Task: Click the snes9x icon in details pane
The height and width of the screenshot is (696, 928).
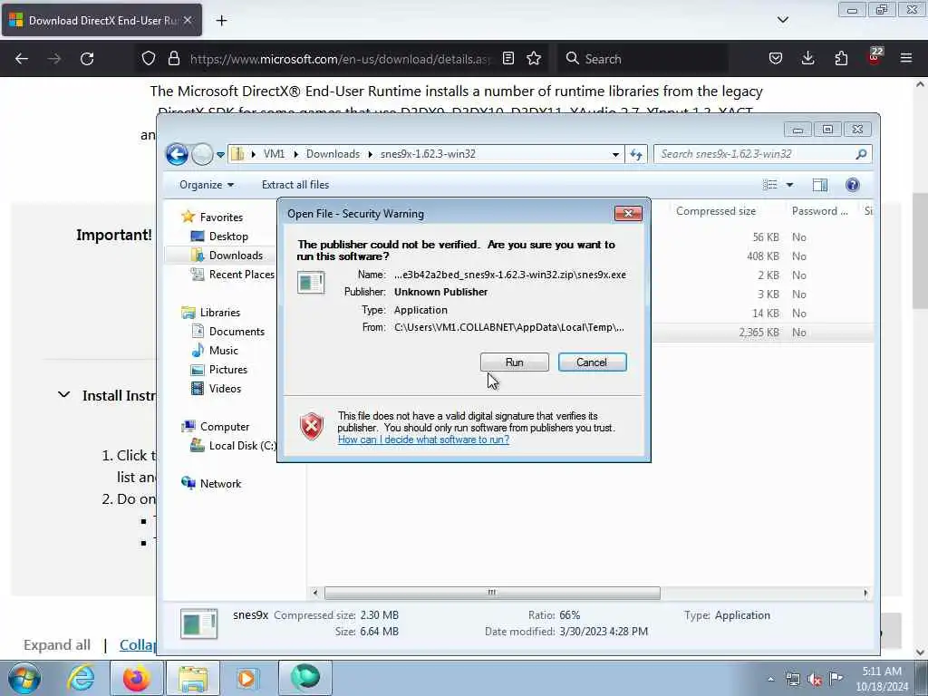Action: click(x=198, y=623)
